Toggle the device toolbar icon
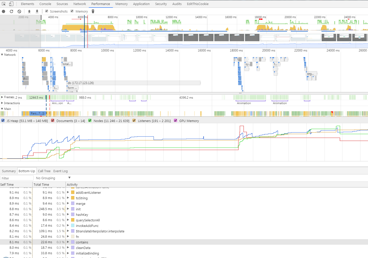This screenshot has height=258, width=368. (11, 4)
